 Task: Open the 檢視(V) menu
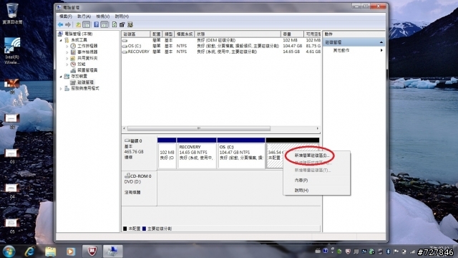pyautogui.click(x=103, y=16)
